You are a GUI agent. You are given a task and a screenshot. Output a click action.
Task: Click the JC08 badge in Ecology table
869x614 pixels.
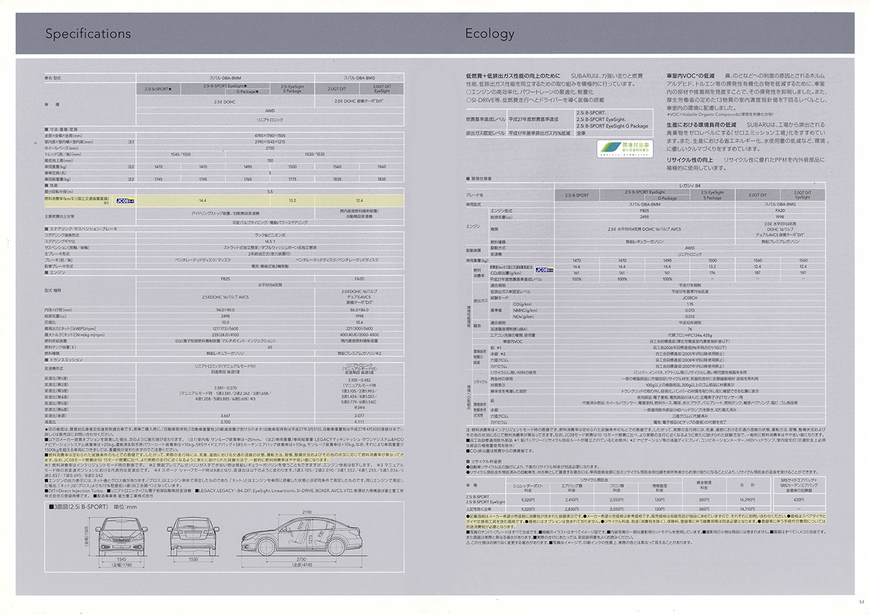544,268
